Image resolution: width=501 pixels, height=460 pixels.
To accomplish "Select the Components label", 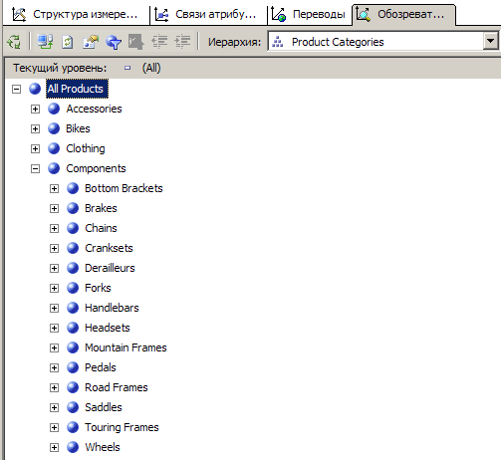I will 96,168.
